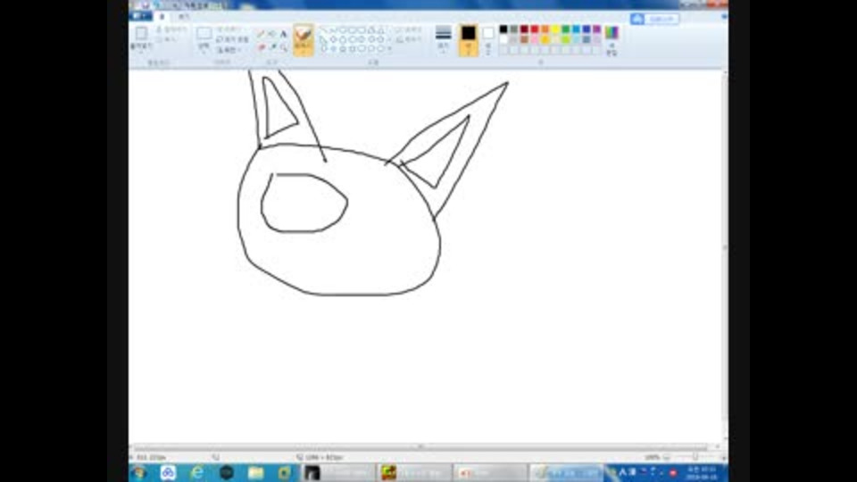The height and width of the screenshot is (482, 857).
Task: Pick the brown swatch in second row
Action: click(524, 39)
